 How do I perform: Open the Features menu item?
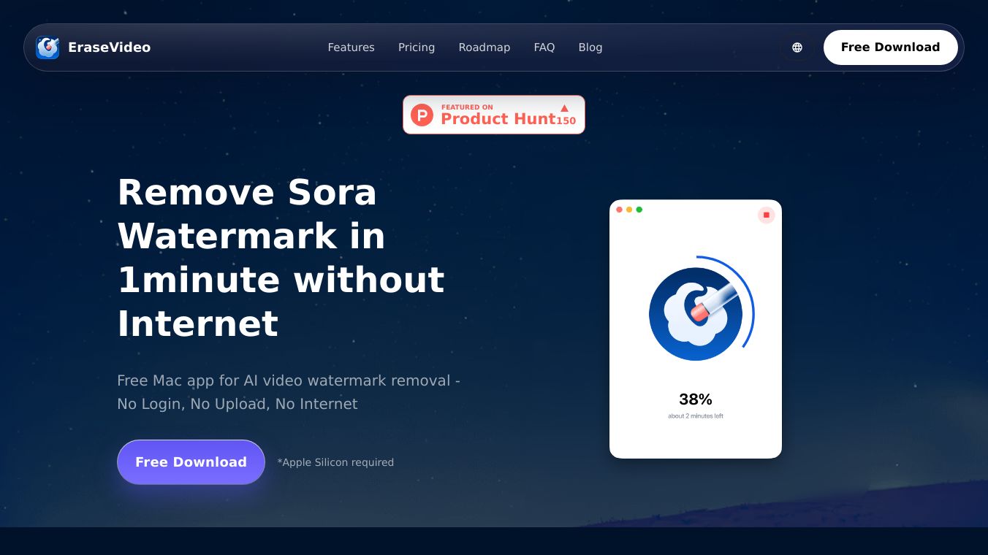coord(351,47)
